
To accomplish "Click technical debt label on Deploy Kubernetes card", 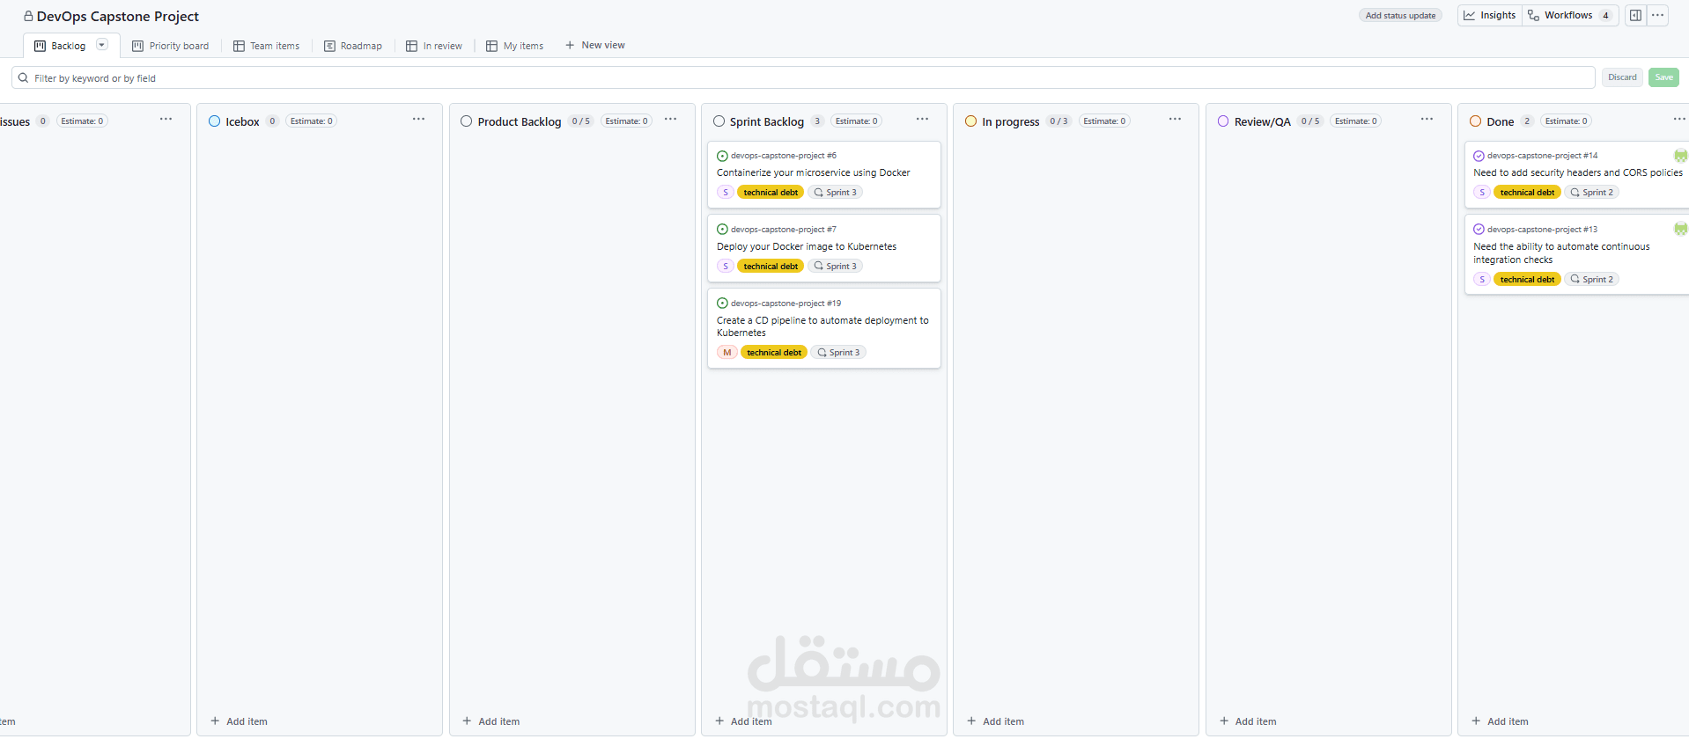I will pos(771,267).
